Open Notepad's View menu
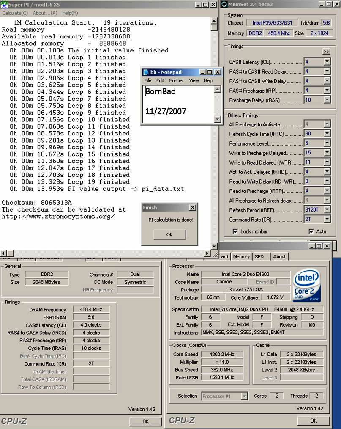The image size is (341, 429). (194, 80)
